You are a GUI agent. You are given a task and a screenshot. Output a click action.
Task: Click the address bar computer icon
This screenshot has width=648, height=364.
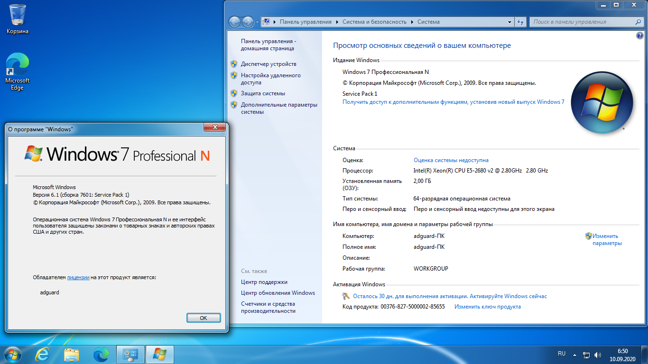coord(267,22)
